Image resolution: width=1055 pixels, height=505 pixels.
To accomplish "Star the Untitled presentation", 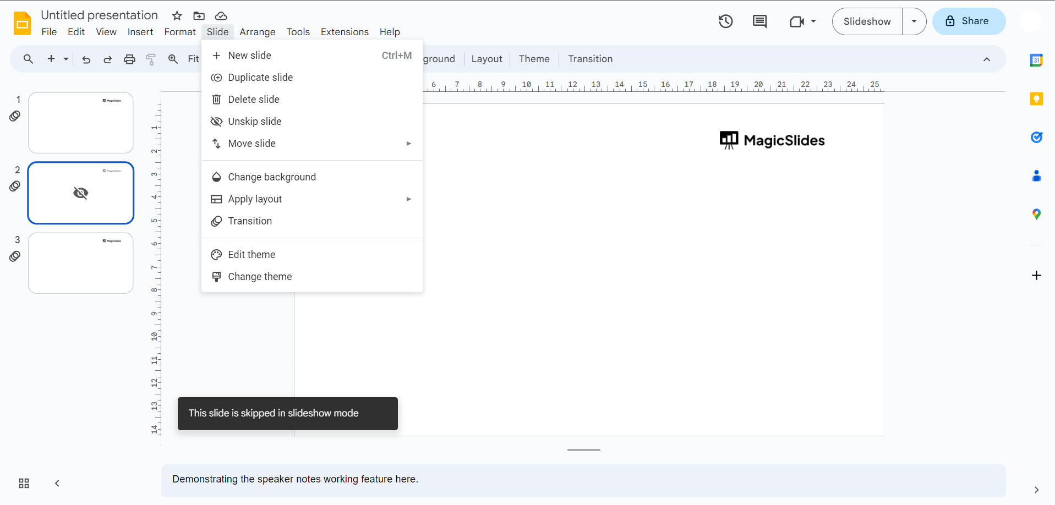I will point(177,16).
